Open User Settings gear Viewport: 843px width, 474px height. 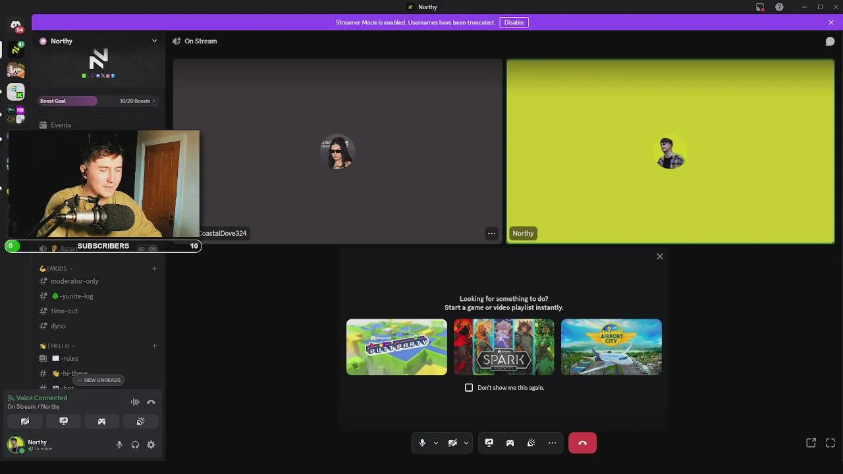coord(151,444)
